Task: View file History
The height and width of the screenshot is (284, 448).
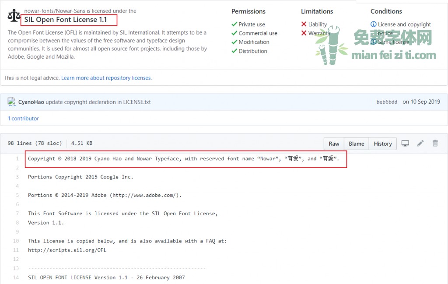Action: point(383,144)
